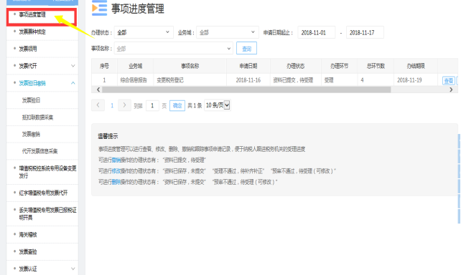Go to previous page arrow
Image resolution: width=461 pixels, height=275 pixels.
coord(98,105)
